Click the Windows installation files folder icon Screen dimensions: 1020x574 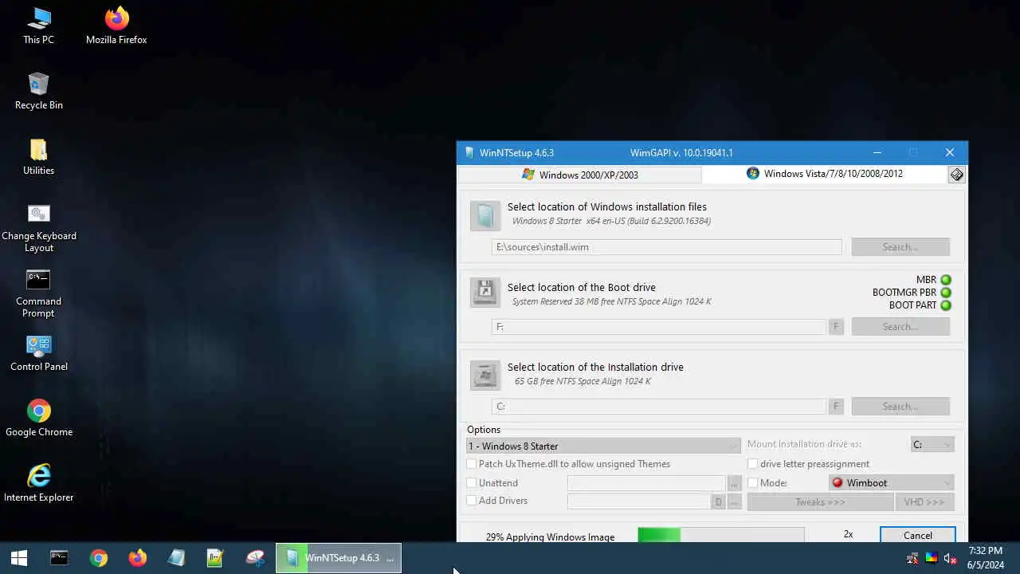485,215
